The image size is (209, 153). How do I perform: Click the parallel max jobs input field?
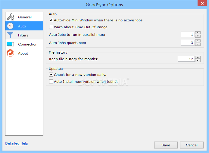(188, 35)
